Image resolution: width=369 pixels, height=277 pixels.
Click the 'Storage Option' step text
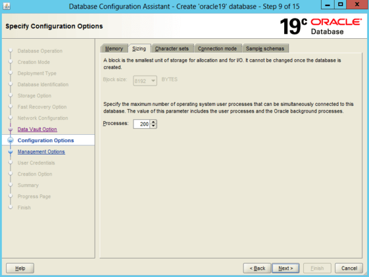click(x=34, y=95)
